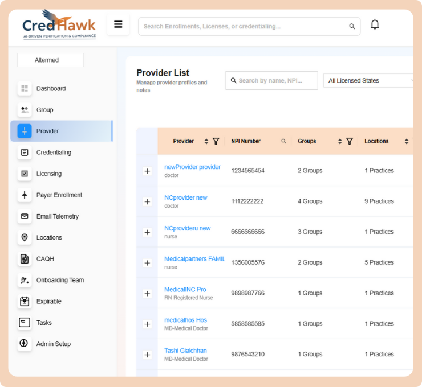Screen dimensions: 422x387
Task: Open the NCprovider new provider link
Action: coord(185,197)
